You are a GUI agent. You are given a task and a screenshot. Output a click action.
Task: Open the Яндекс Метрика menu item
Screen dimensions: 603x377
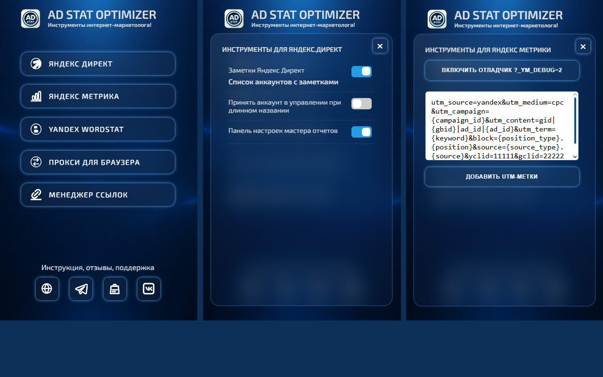tap(98, 96)
